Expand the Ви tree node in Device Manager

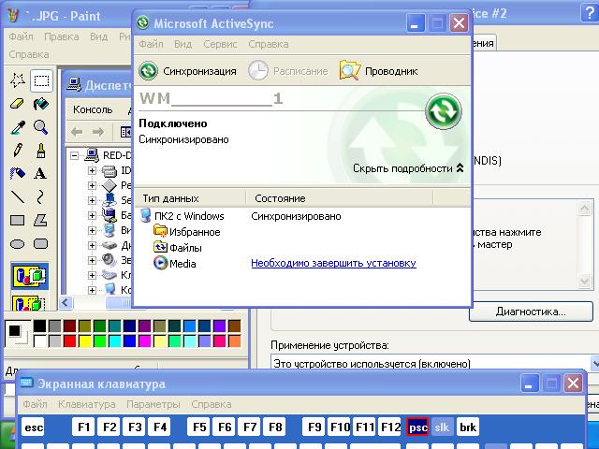[x=92, y=230]
